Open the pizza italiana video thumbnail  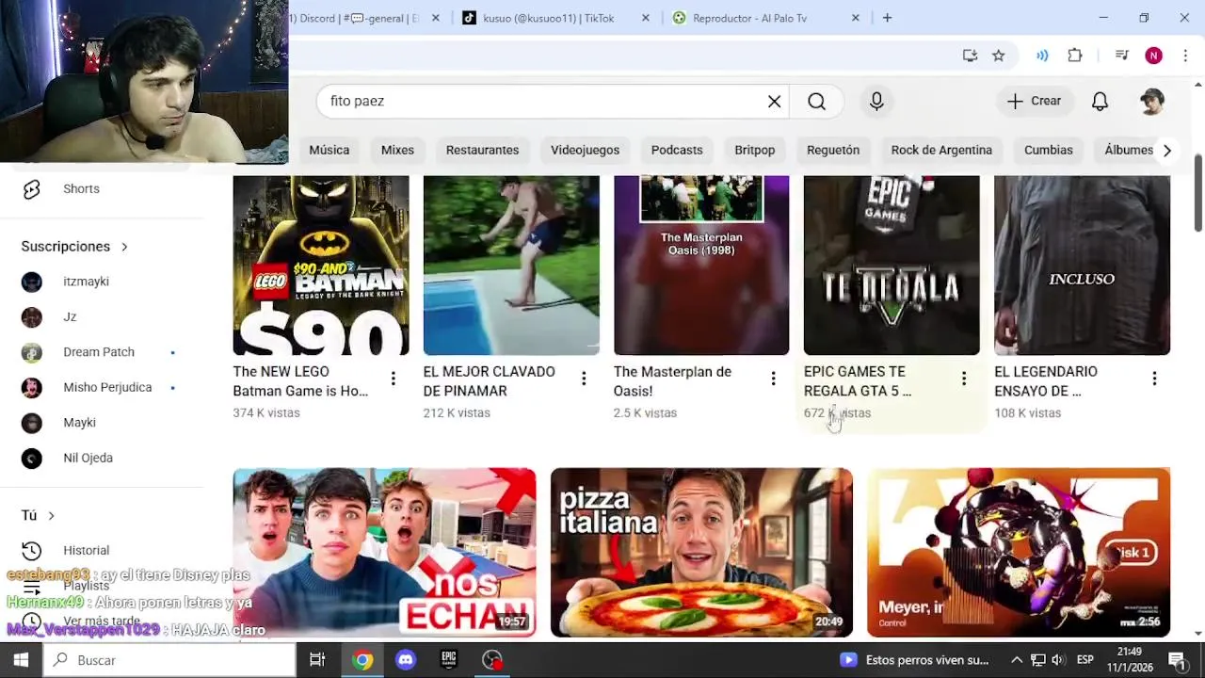click(701, 552)
